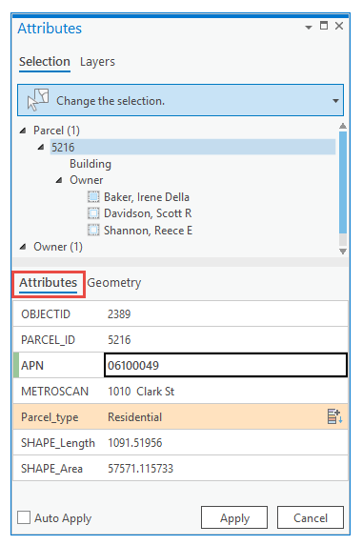Open the Parcel_type attribute domain icon
The image size is (362, 545).
(334, 416)
